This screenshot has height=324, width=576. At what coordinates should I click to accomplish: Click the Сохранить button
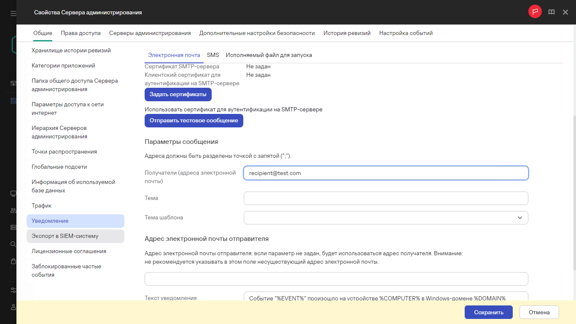488,313
